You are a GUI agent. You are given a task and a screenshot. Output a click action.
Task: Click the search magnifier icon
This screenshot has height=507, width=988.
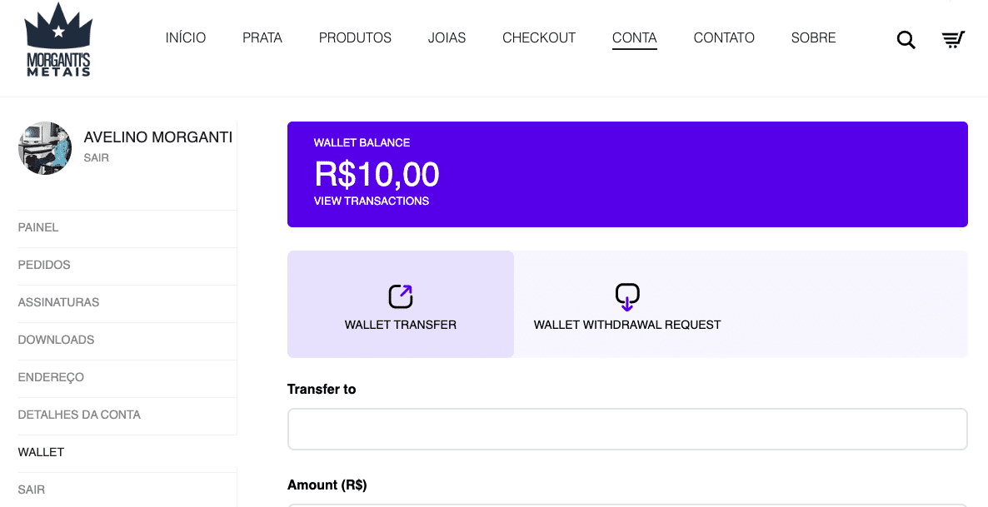coord(906,40)
